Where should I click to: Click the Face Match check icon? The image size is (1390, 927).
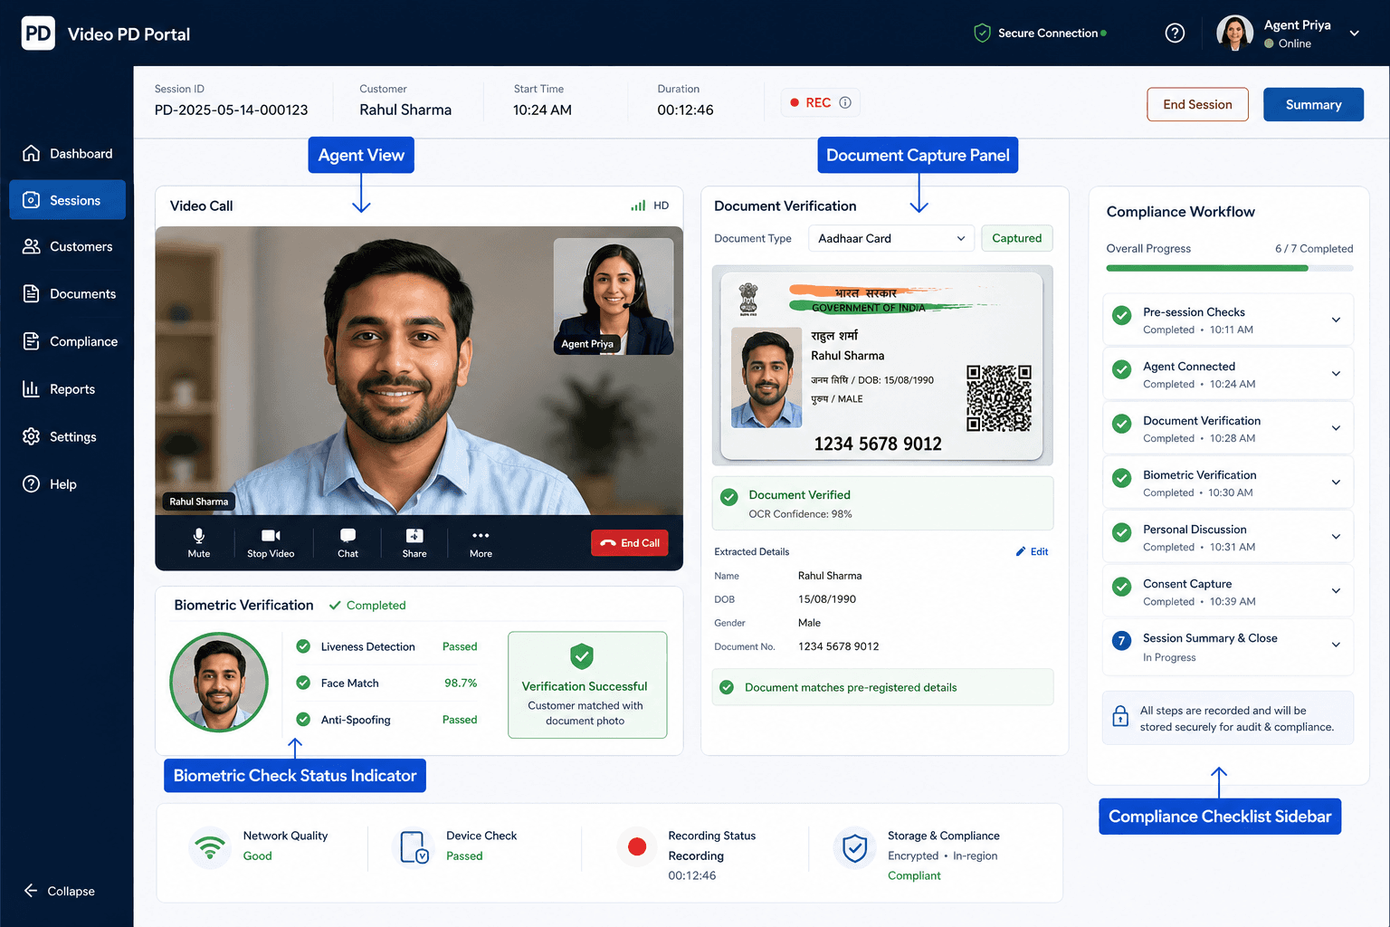(303, 683)
